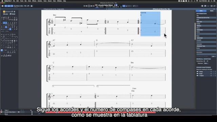Viewport: 217px width, 122px height.
Task: Adjust the Acoustic Guitar track volume slider
Action: (32, 112)
